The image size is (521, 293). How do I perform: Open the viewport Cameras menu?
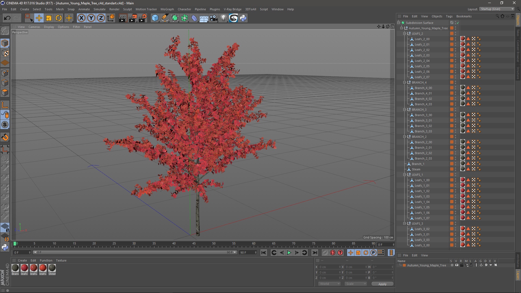(34, 27)
